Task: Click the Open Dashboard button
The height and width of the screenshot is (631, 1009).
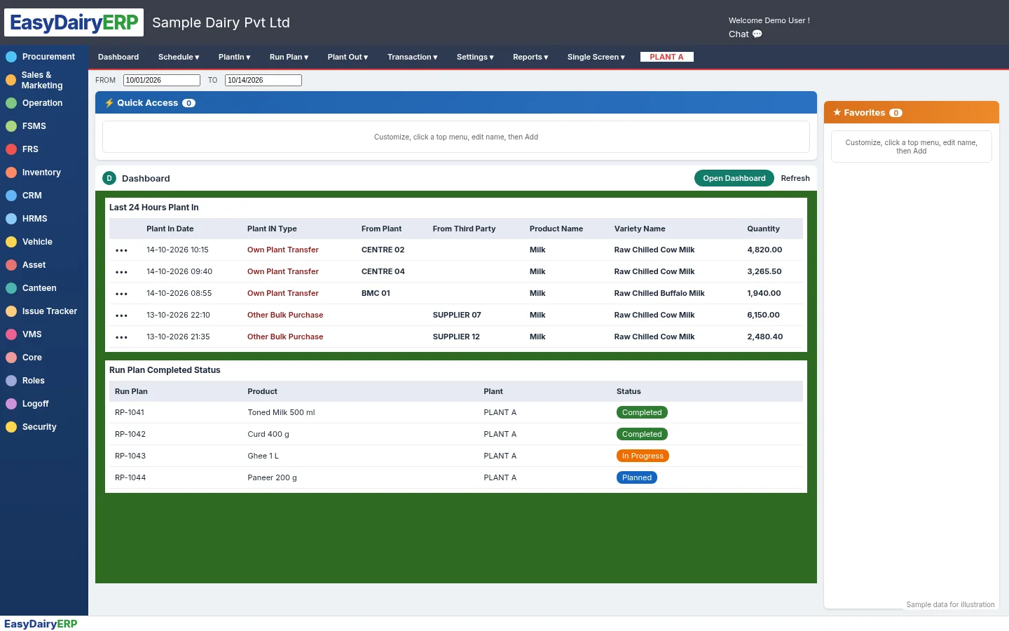Action: pyautogui.click(x=734, y=178)
